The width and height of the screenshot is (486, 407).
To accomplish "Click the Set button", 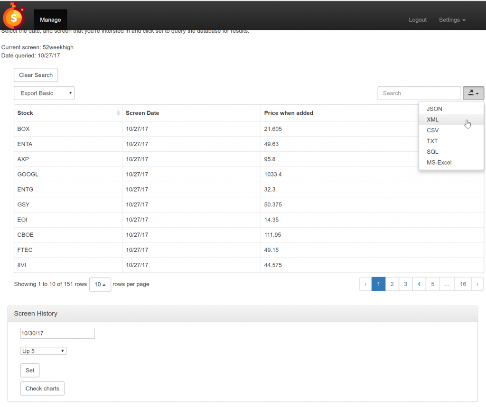I will pos(30,370).
